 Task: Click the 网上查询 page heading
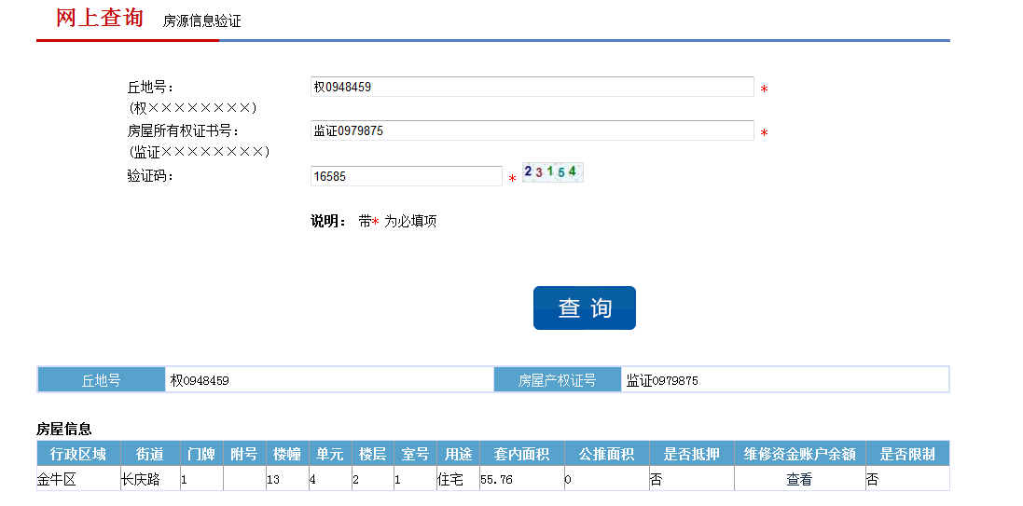100,18
